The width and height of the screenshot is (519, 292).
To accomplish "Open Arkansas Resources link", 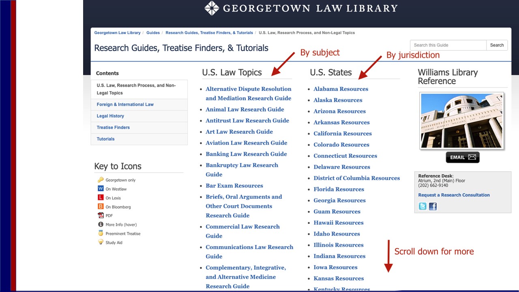I will tap(341, 122).
